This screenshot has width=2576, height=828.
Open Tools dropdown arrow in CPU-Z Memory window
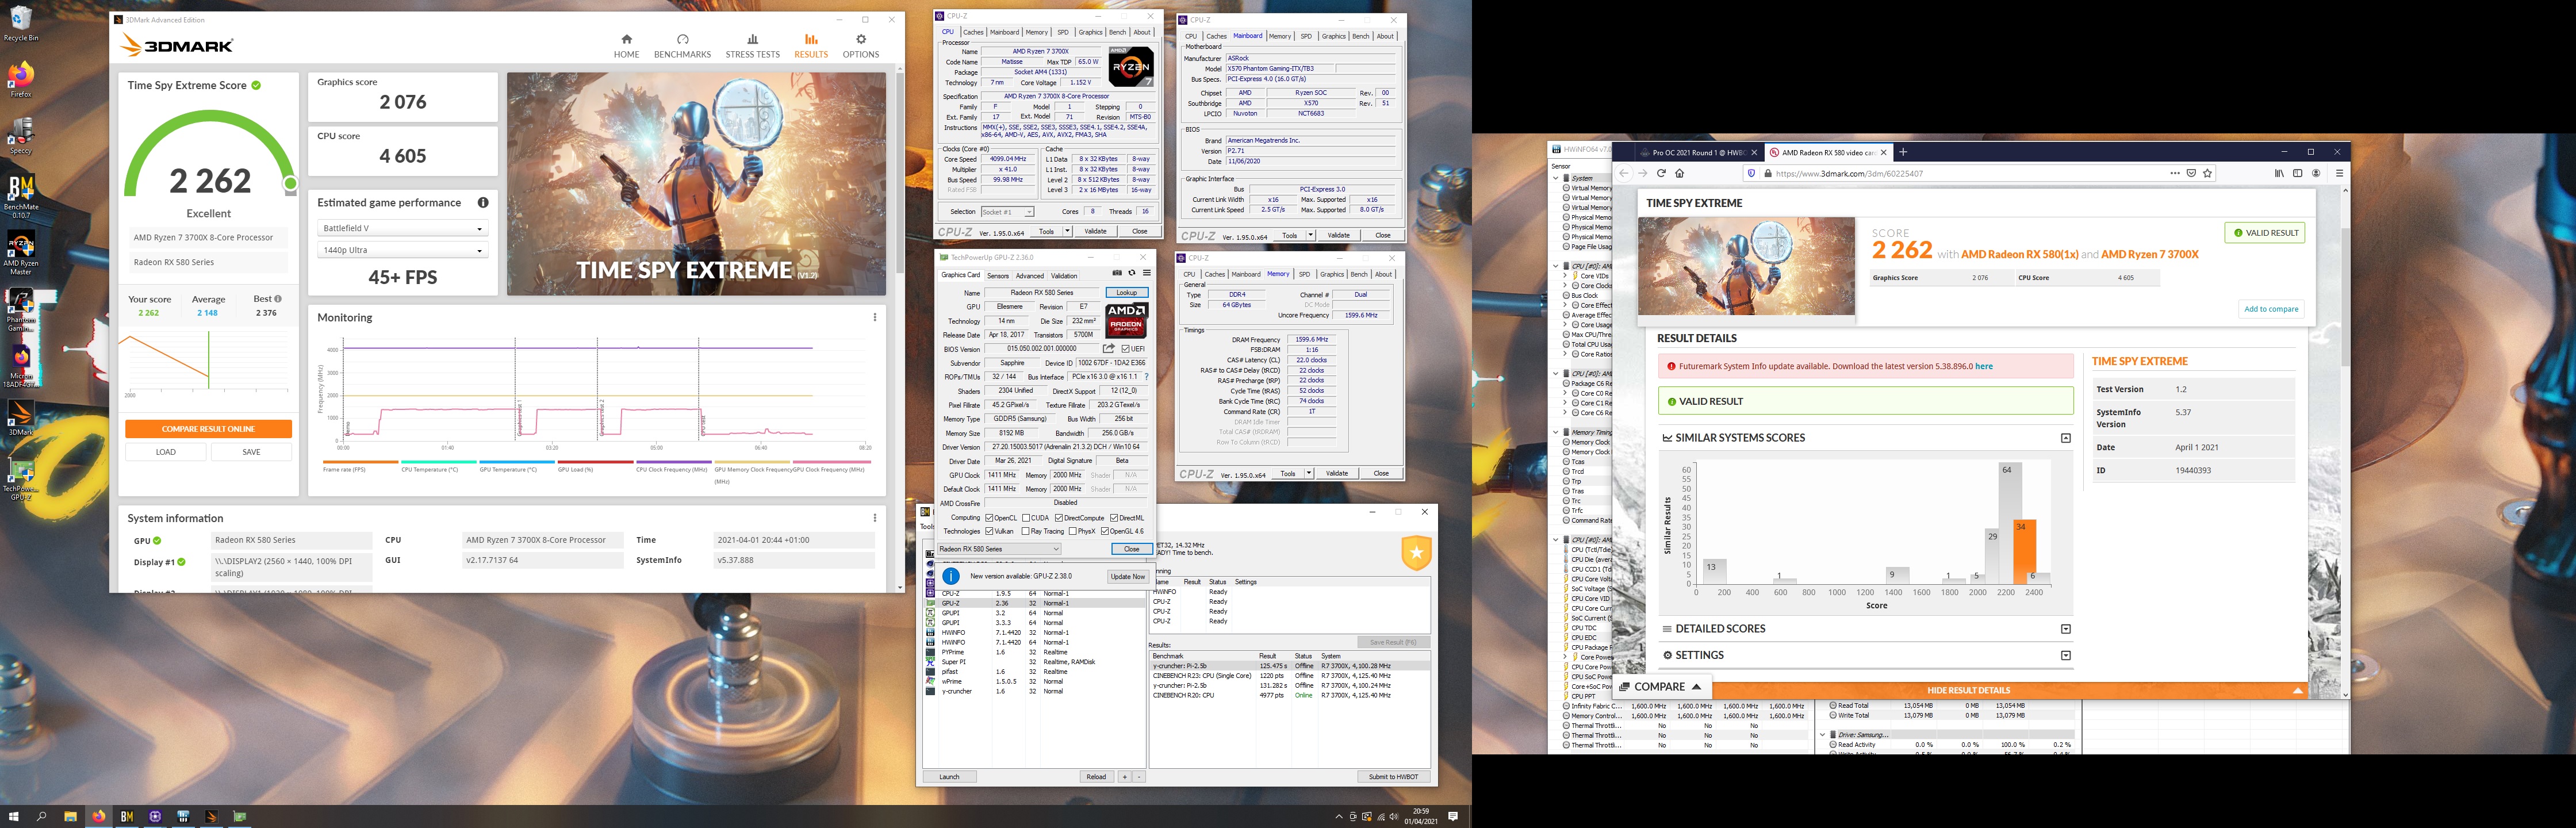pyautogui.click(x=1308, y=473)
